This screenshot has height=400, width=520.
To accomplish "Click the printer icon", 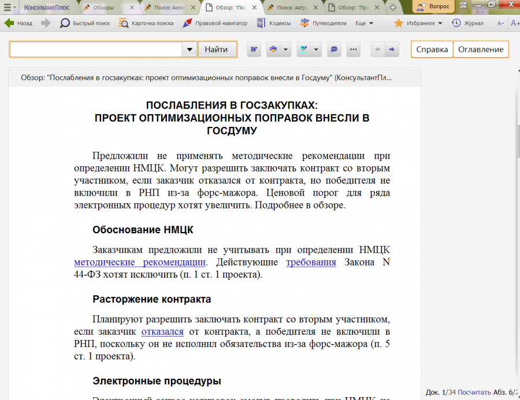I will pos(273,50).
